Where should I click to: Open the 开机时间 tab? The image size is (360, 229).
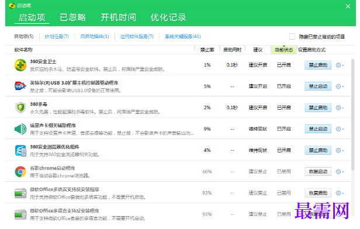tap(119, 18)
